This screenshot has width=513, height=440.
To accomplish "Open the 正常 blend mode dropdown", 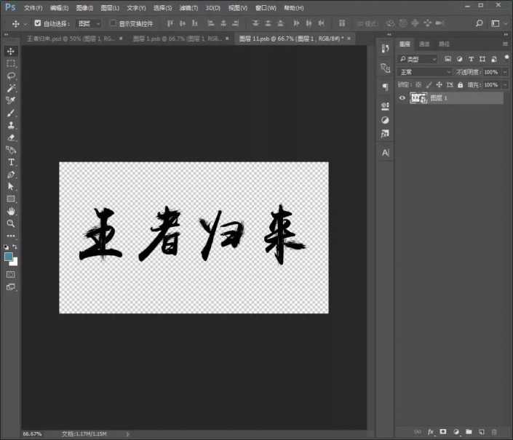I will click(x=424, y=72).
